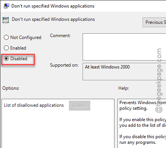Viewport: 166px width, 148px height.
Task: Click the 'Help:' label
Action: point(124,88)
